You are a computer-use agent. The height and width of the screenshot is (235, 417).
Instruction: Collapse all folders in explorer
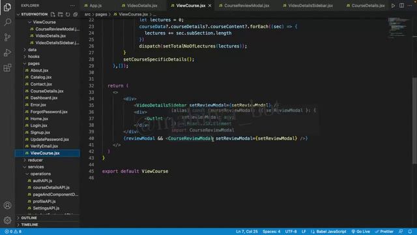pyautogui.click(x=76, y=14)
